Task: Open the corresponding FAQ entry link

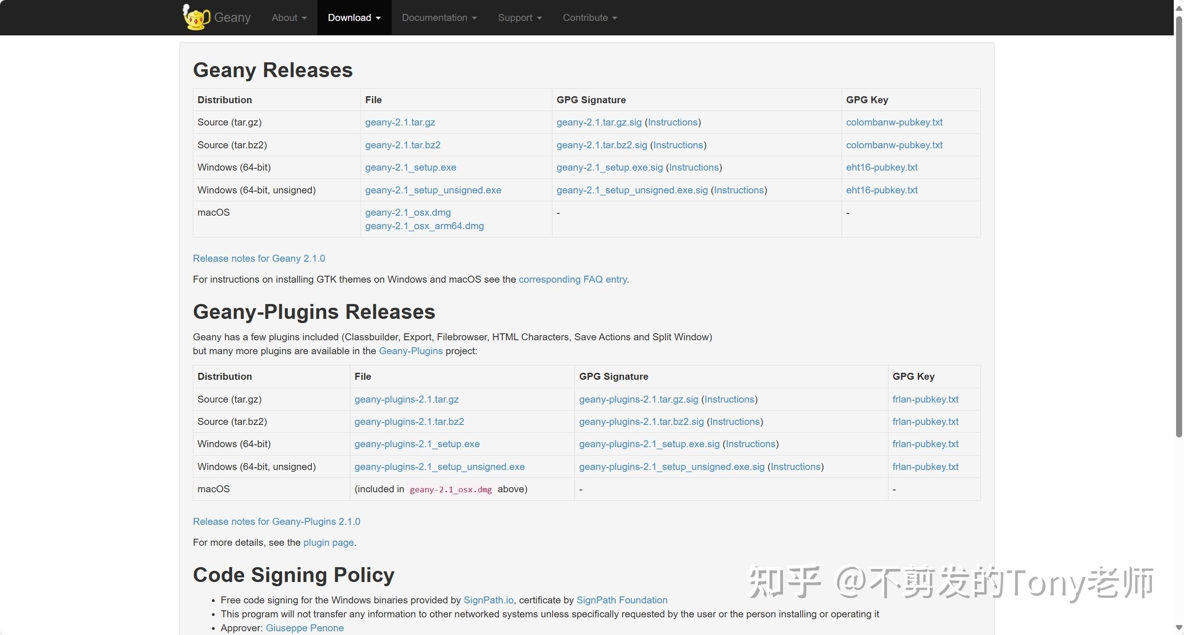Action: (572, 279)
